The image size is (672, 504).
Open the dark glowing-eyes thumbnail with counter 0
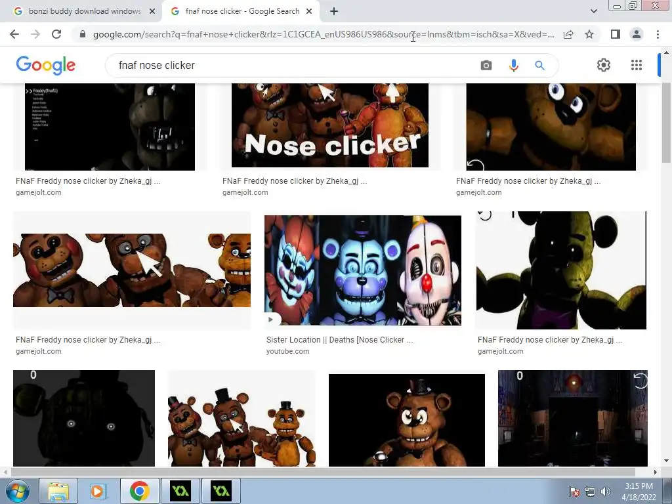pos(84,418)
